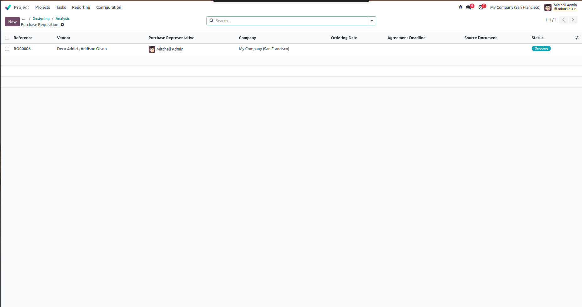Image resolution: width=582 pixels, height=307 pixels.
Task: Open the optional columns adjust icon
Action: click(x=577, y=38)
